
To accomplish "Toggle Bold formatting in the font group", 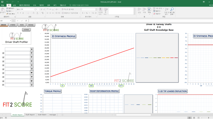I will tap(18, 13).
